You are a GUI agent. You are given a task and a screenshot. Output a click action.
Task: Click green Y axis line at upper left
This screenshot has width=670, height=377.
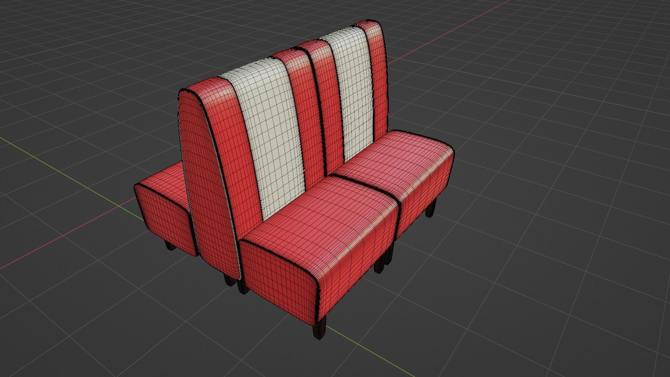pos(52,167)
